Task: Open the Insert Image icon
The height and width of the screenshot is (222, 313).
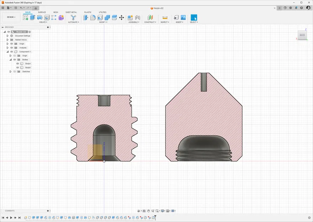Action: (x=183, y=17)
